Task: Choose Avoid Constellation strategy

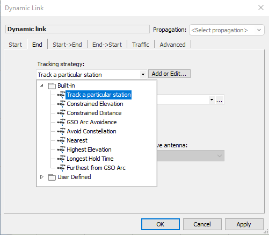Action: click(x=91, y=131)
